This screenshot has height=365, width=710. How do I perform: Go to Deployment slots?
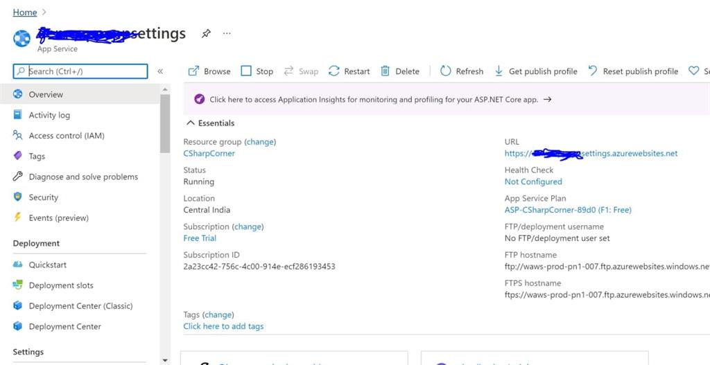(x=61, y=285)
